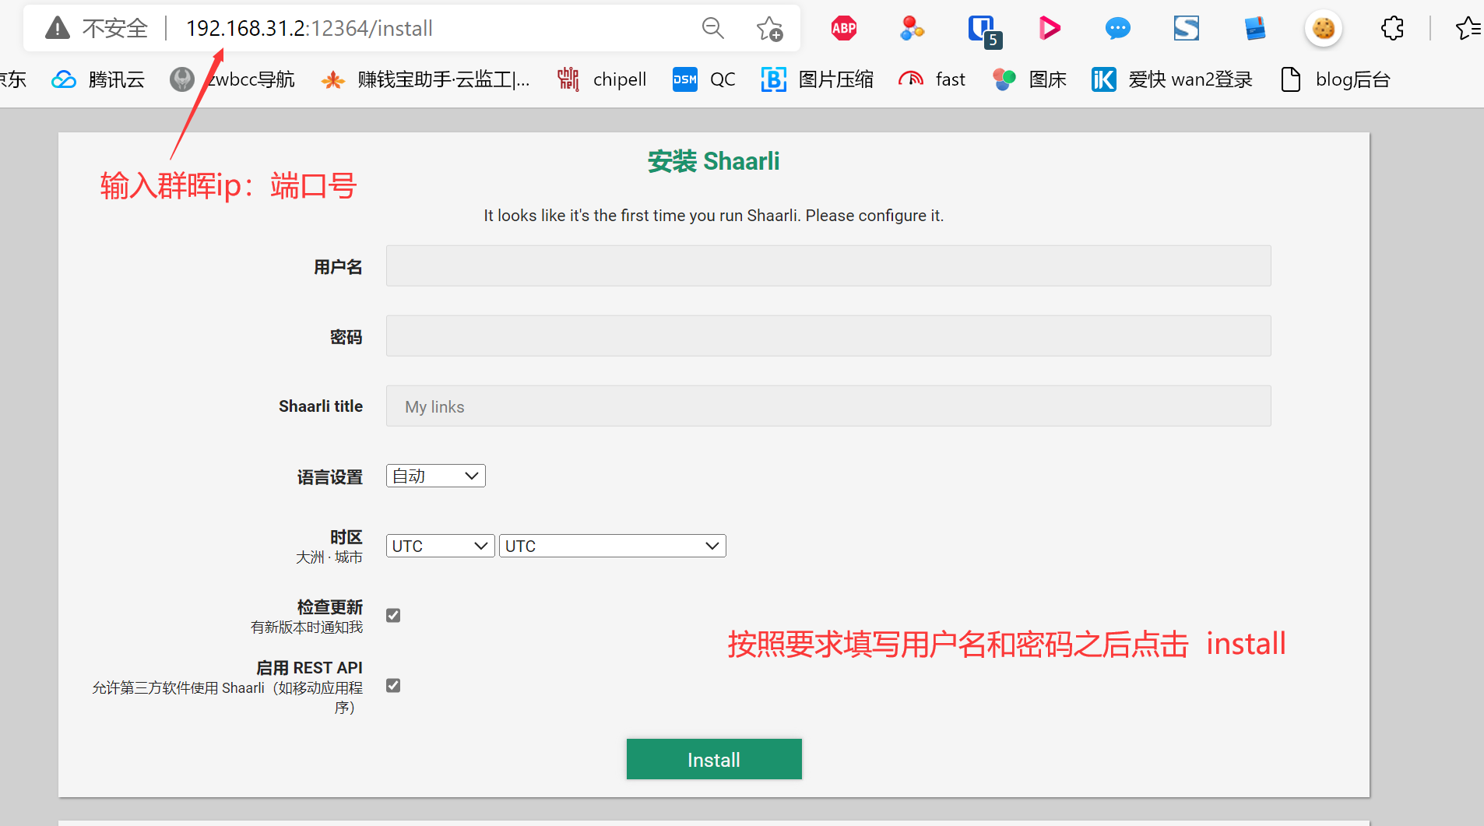Open the Bitwarden shield extension with badge 5

pos(983,30)
